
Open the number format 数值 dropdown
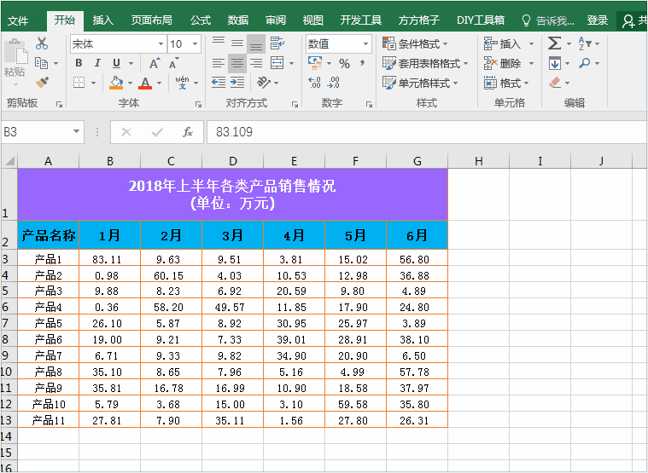(365, 43)
